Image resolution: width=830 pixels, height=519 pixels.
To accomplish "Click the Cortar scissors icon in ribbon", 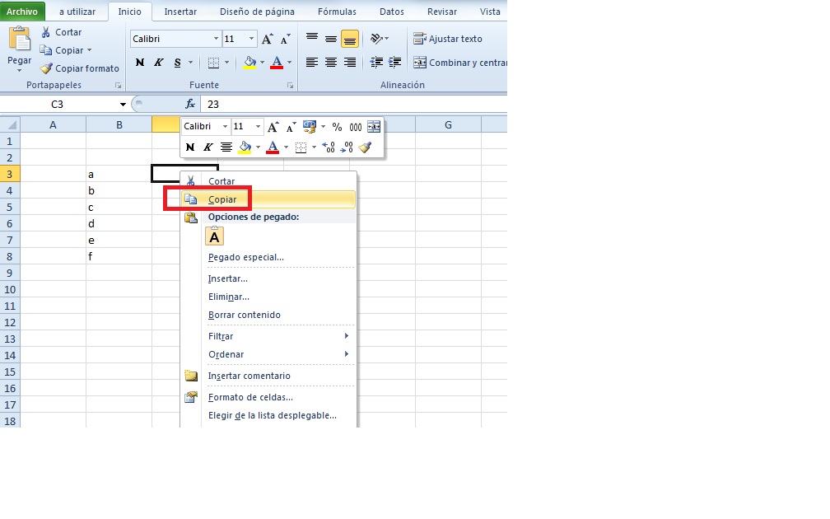I will [46, 32].
